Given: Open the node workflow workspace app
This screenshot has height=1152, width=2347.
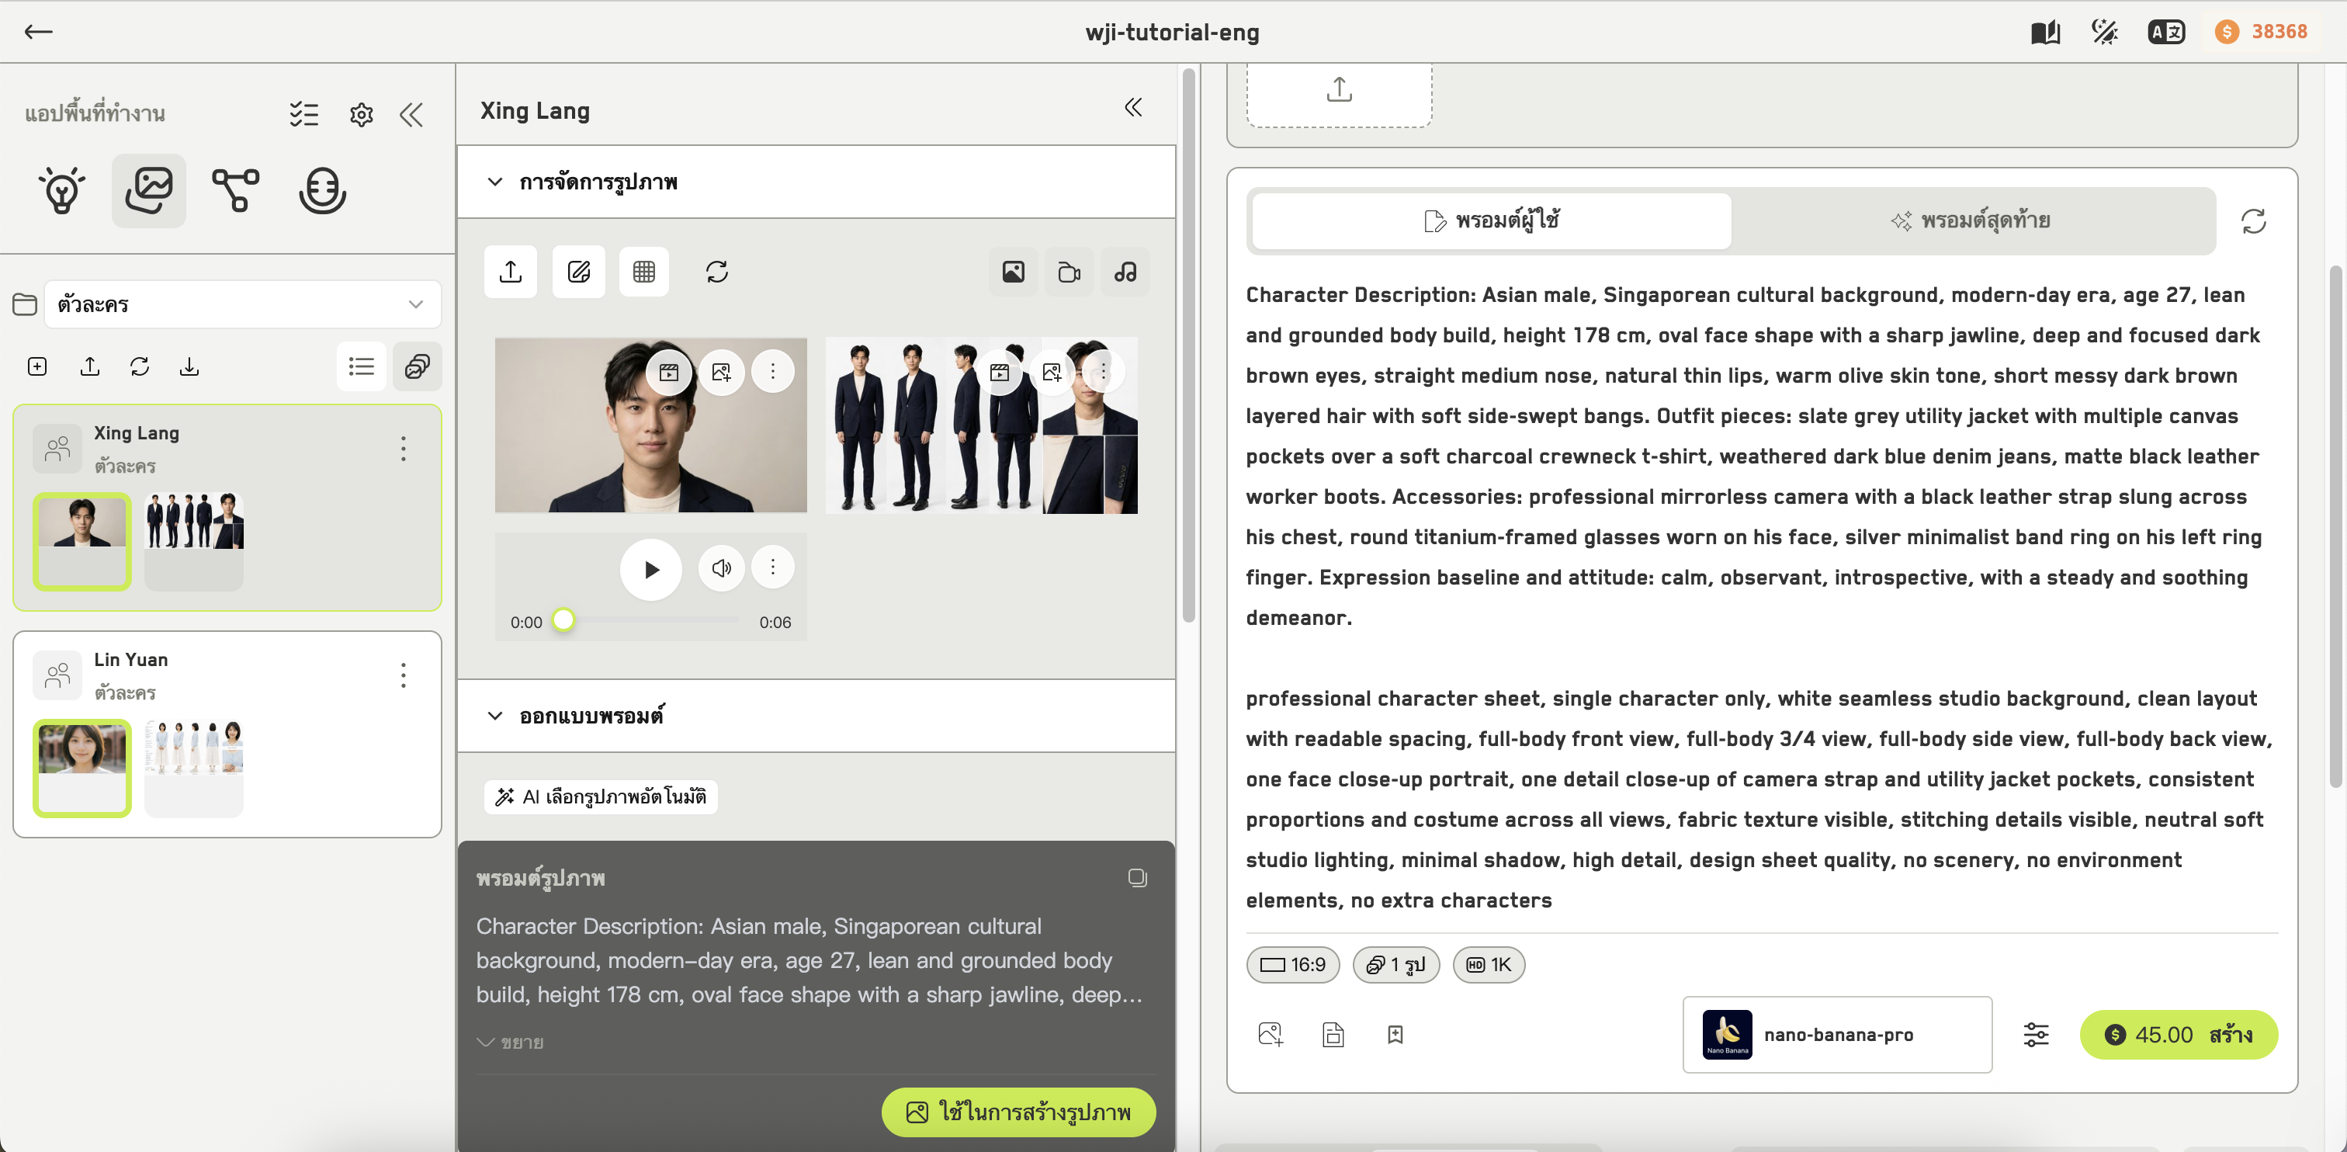Looking at the screenshot, I should [235, 189].
